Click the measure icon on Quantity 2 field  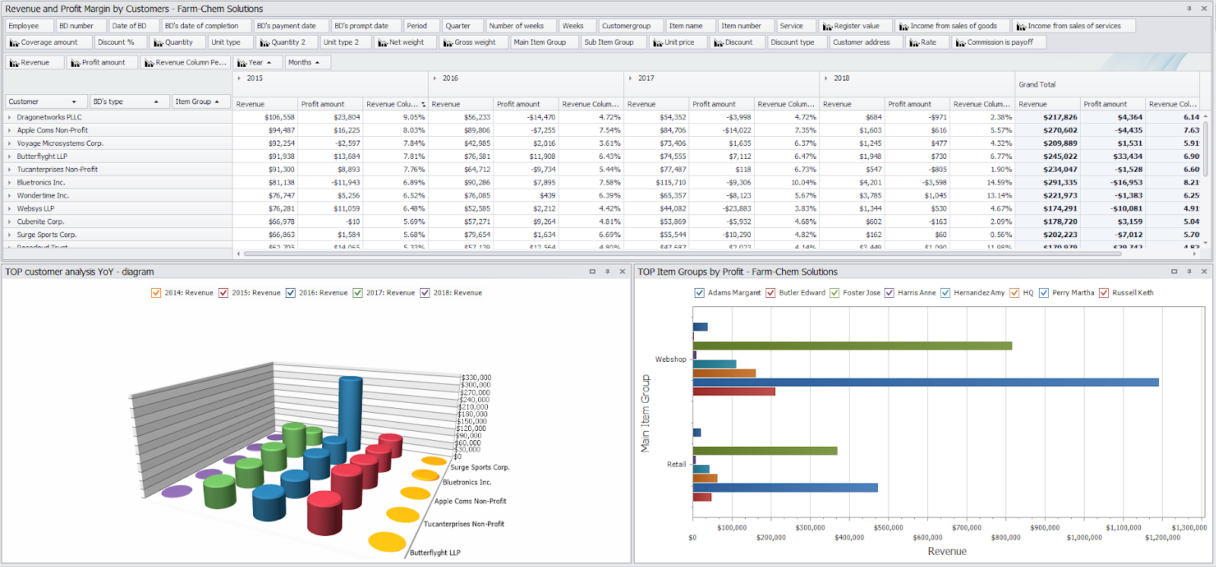[264, 43]
